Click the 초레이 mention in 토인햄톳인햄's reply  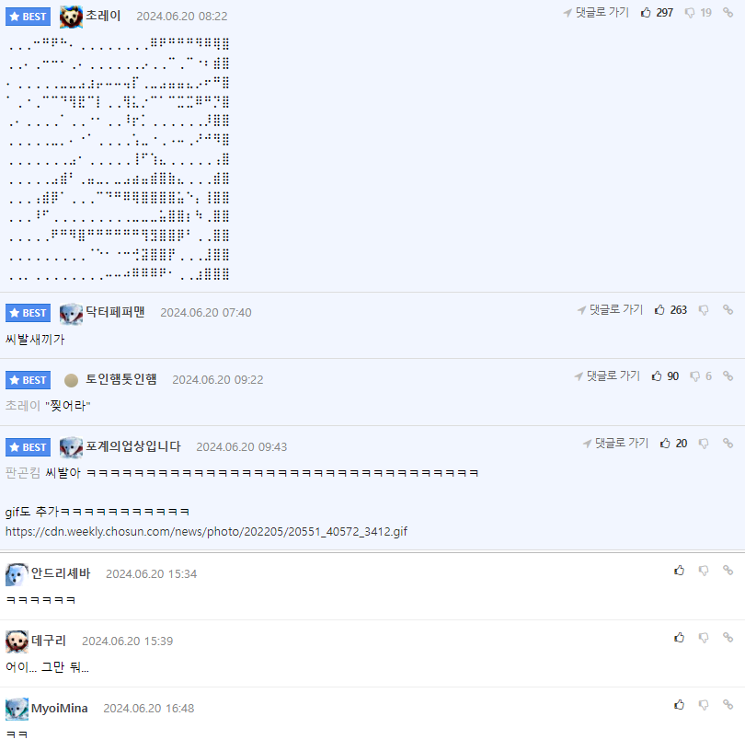tap(23, 406)
